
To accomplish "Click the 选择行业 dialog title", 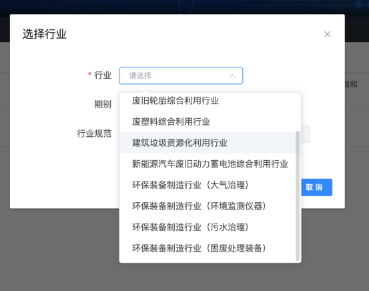I will click(45, 34).
